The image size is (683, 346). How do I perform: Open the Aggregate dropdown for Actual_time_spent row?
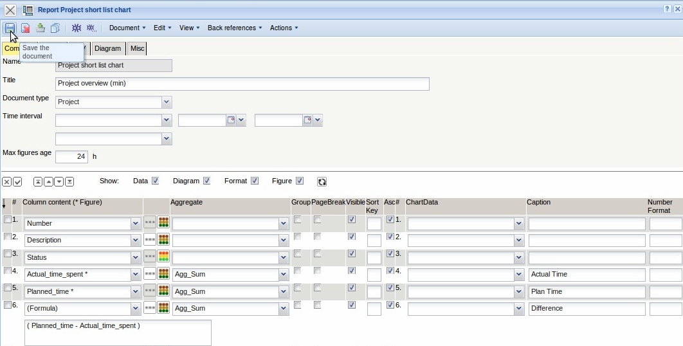284,275
